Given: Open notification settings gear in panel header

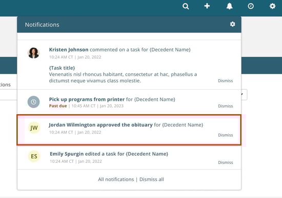Looking at the screenshot, I should 233,24.
